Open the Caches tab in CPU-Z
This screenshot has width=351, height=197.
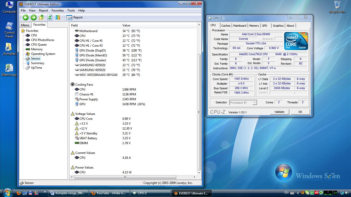226,26
